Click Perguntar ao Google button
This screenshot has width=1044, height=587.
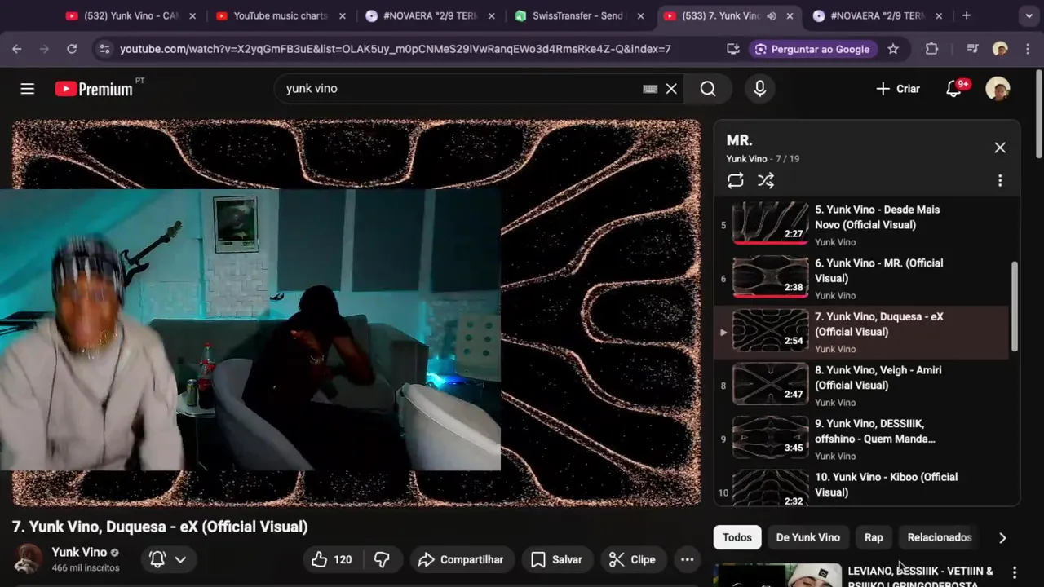[812, 49]
